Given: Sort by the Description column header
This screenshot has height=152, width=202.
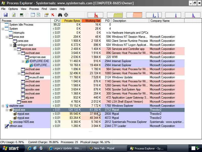Looking at the screenshot, I should pyautogui.click(x=130, y=21).
